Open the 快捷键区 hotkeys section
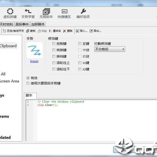The width and height of the screenshot is (157, 157). [x=64, y=14]
